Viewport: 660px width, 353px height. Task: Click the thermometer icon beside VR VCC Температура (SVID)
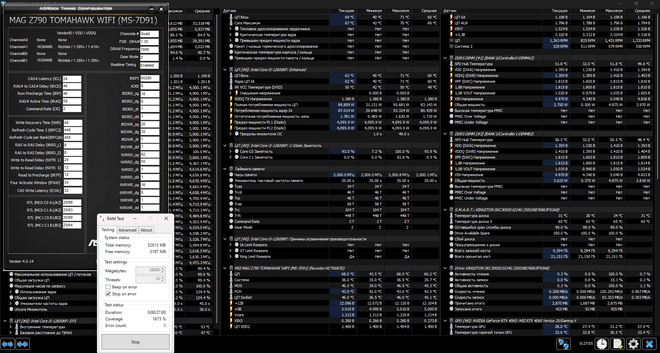231,87
